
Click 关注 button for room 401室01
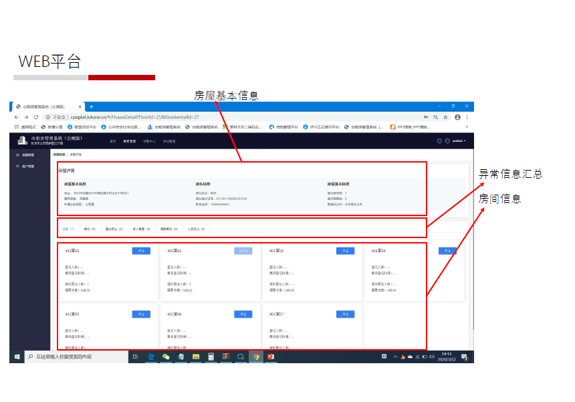(x=141, y=251)
